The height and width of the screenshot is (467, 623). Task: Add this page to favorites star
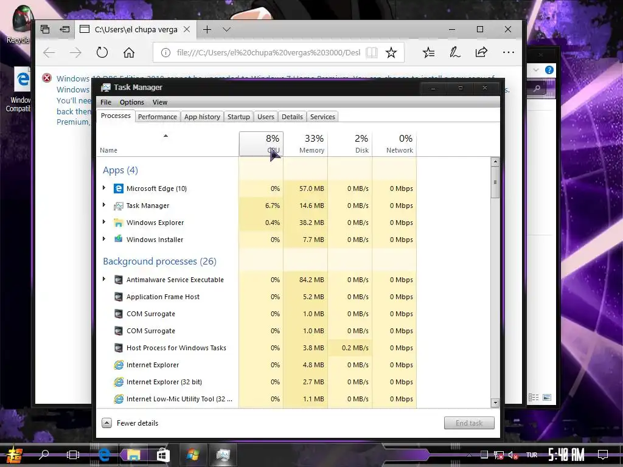(391, 52)
